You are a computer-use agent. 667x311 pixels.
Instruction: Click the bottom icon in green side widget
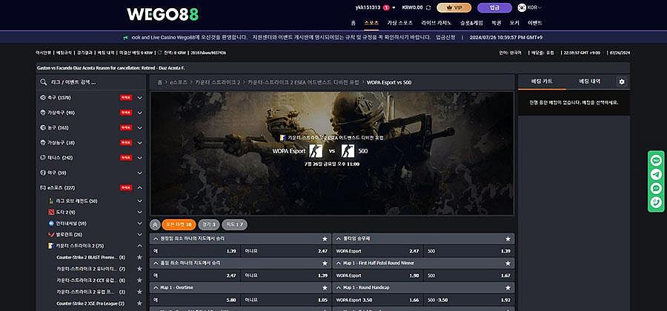click(656, 202)
